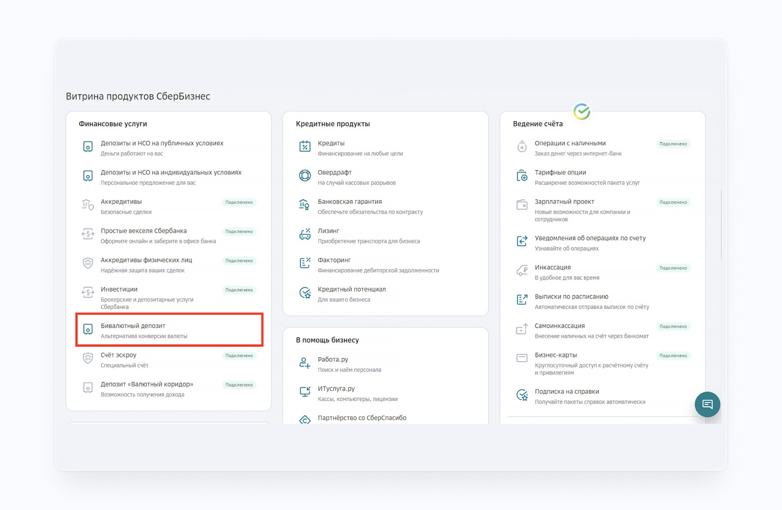Click the Бизнес-карты card icon

pyautogui.click(x=522, y=358)
